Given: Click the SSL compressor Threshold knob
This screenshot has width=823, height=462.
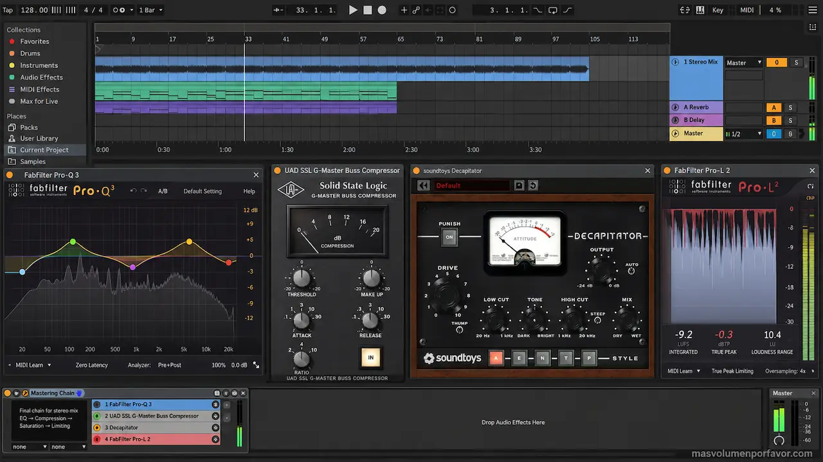Looking at the screenshot, I should 302,278.
